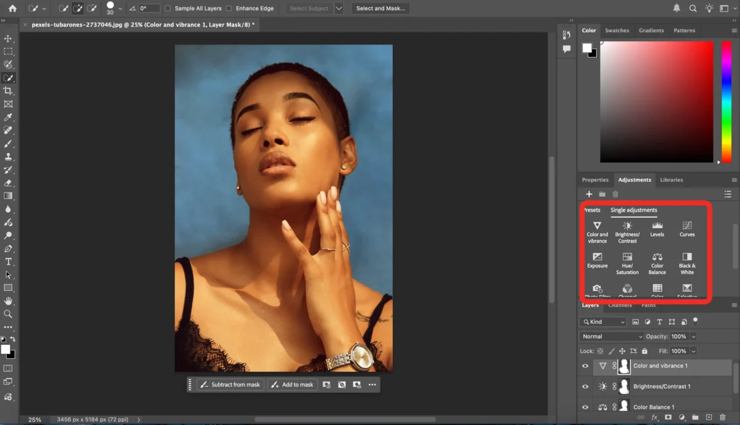This screenshot has width=740, height=425.
Task: Select the Blur tool droplet icon
Action: [x=9, y=209]
